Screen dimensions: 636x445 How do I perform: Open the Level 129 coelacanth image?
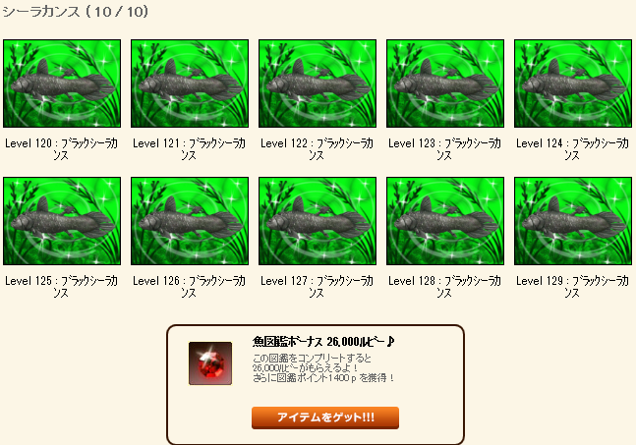point(573,221)
